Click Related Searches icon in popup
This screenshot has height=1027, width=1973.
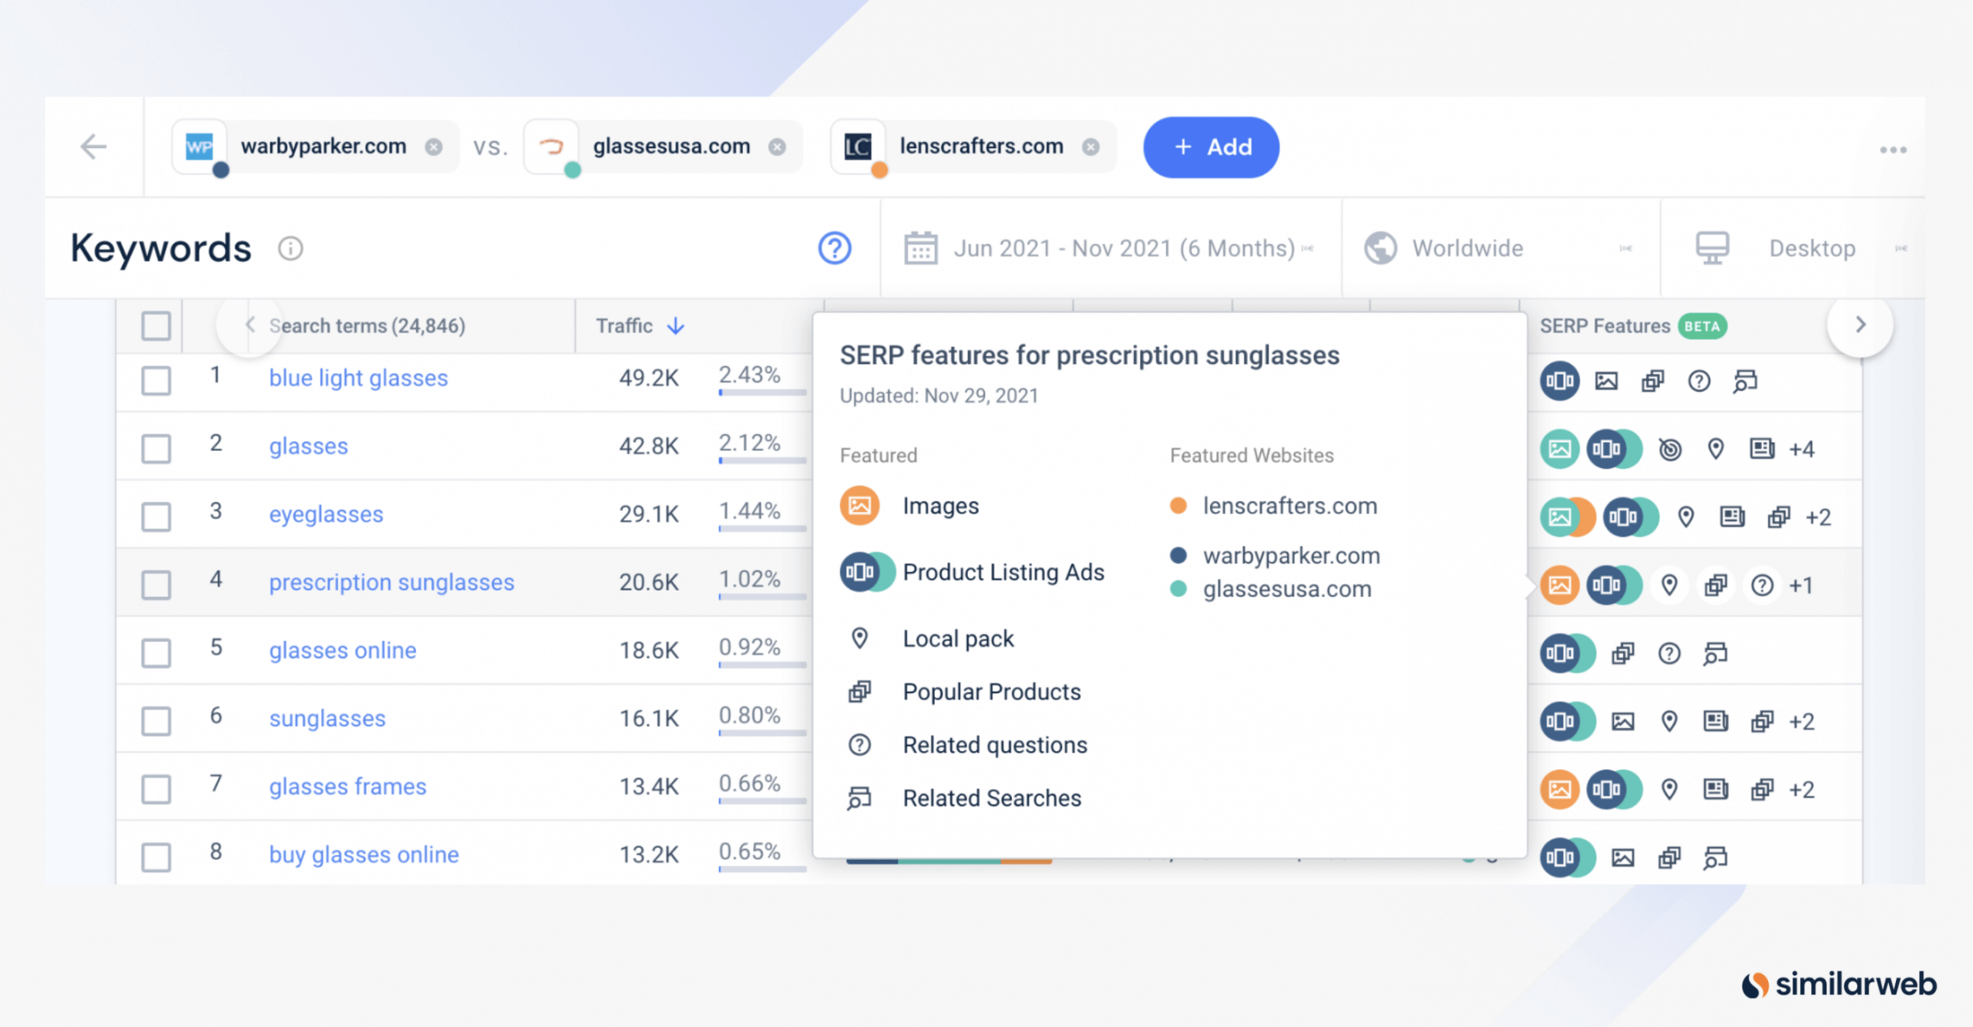(x=859, y=798)
